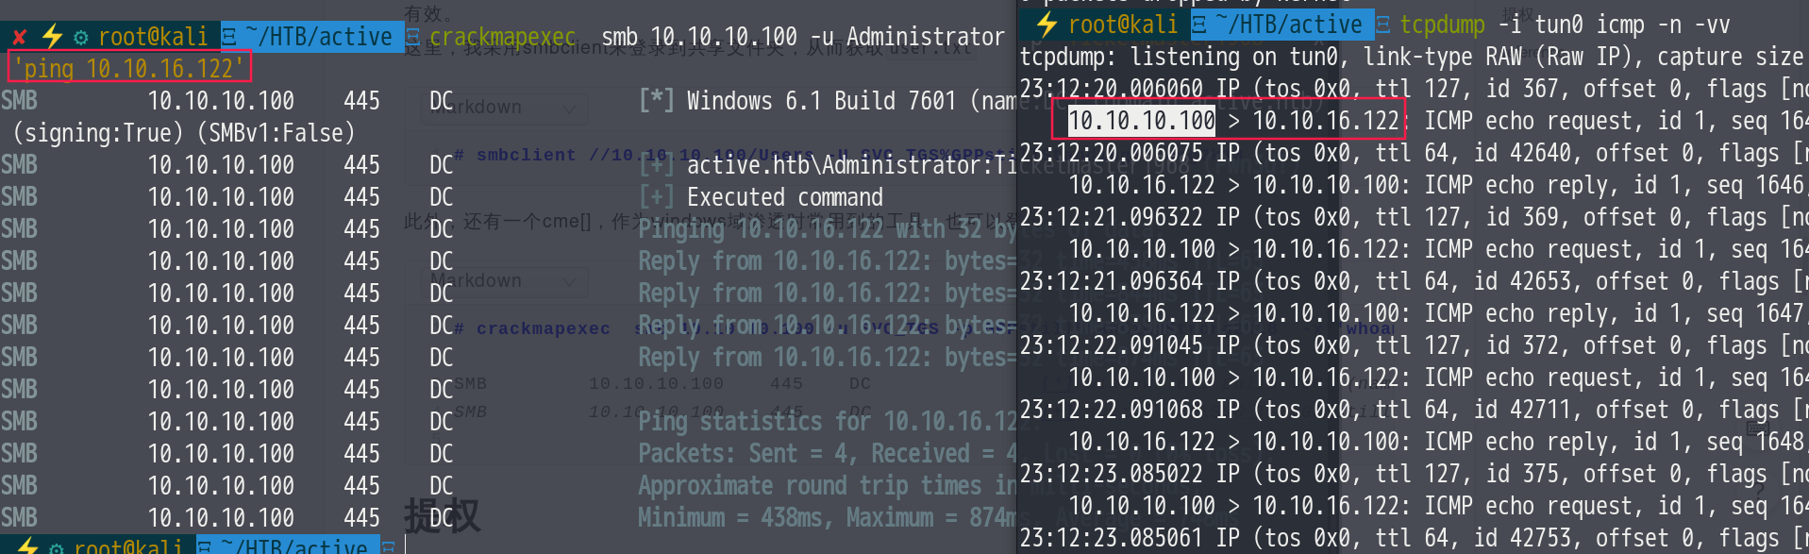Image resolution: width=1809 pixels, height=554 pixels.
Task: Click the highlighted 10.10.10.100 source address
Action: click(x=1142, y=121)
